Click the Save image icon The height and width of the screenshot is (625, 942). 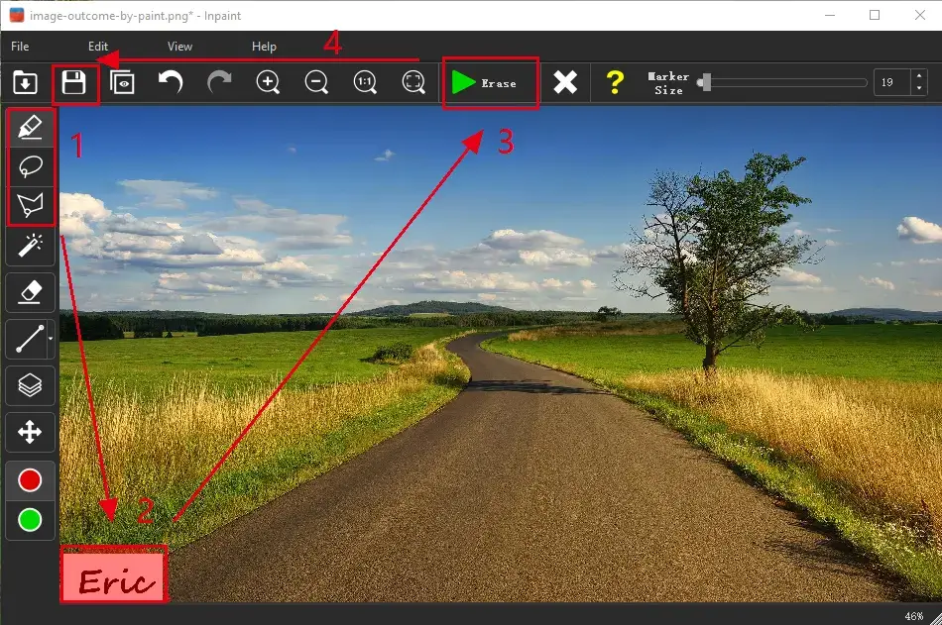coord(74,82)
